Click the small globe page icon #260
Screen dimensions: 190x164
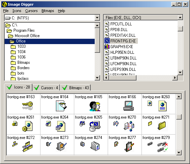point(150,103)
